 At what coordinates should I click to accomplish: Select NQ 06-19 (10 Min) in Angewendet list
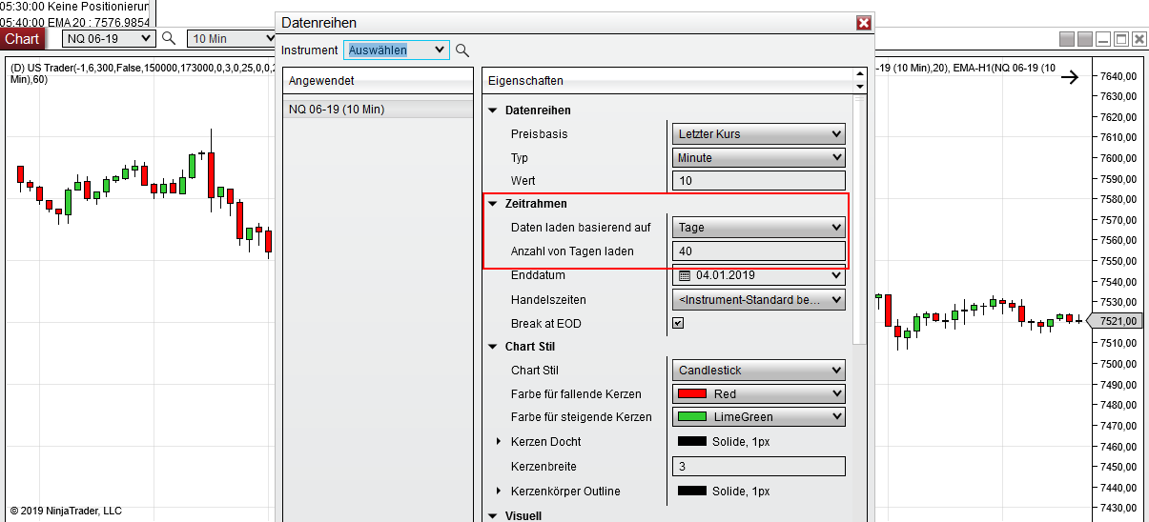378,110
